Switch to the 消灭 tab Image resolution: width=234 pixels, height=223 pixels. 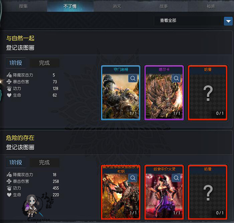point(117,6)
